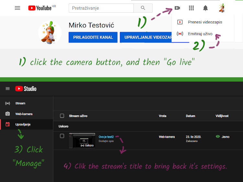Tick the checkbox for Ovo je test2

[62, 136]
